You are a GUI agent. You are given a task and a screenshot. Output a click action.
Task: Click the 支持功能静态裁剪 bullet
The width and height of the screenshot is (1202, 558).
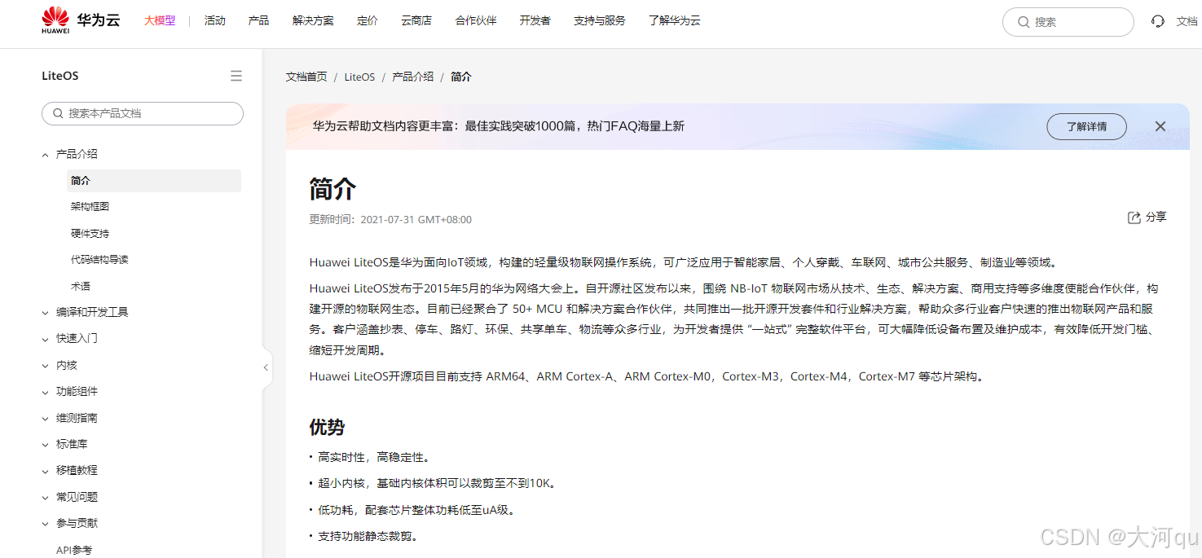[x=368, y=536]
